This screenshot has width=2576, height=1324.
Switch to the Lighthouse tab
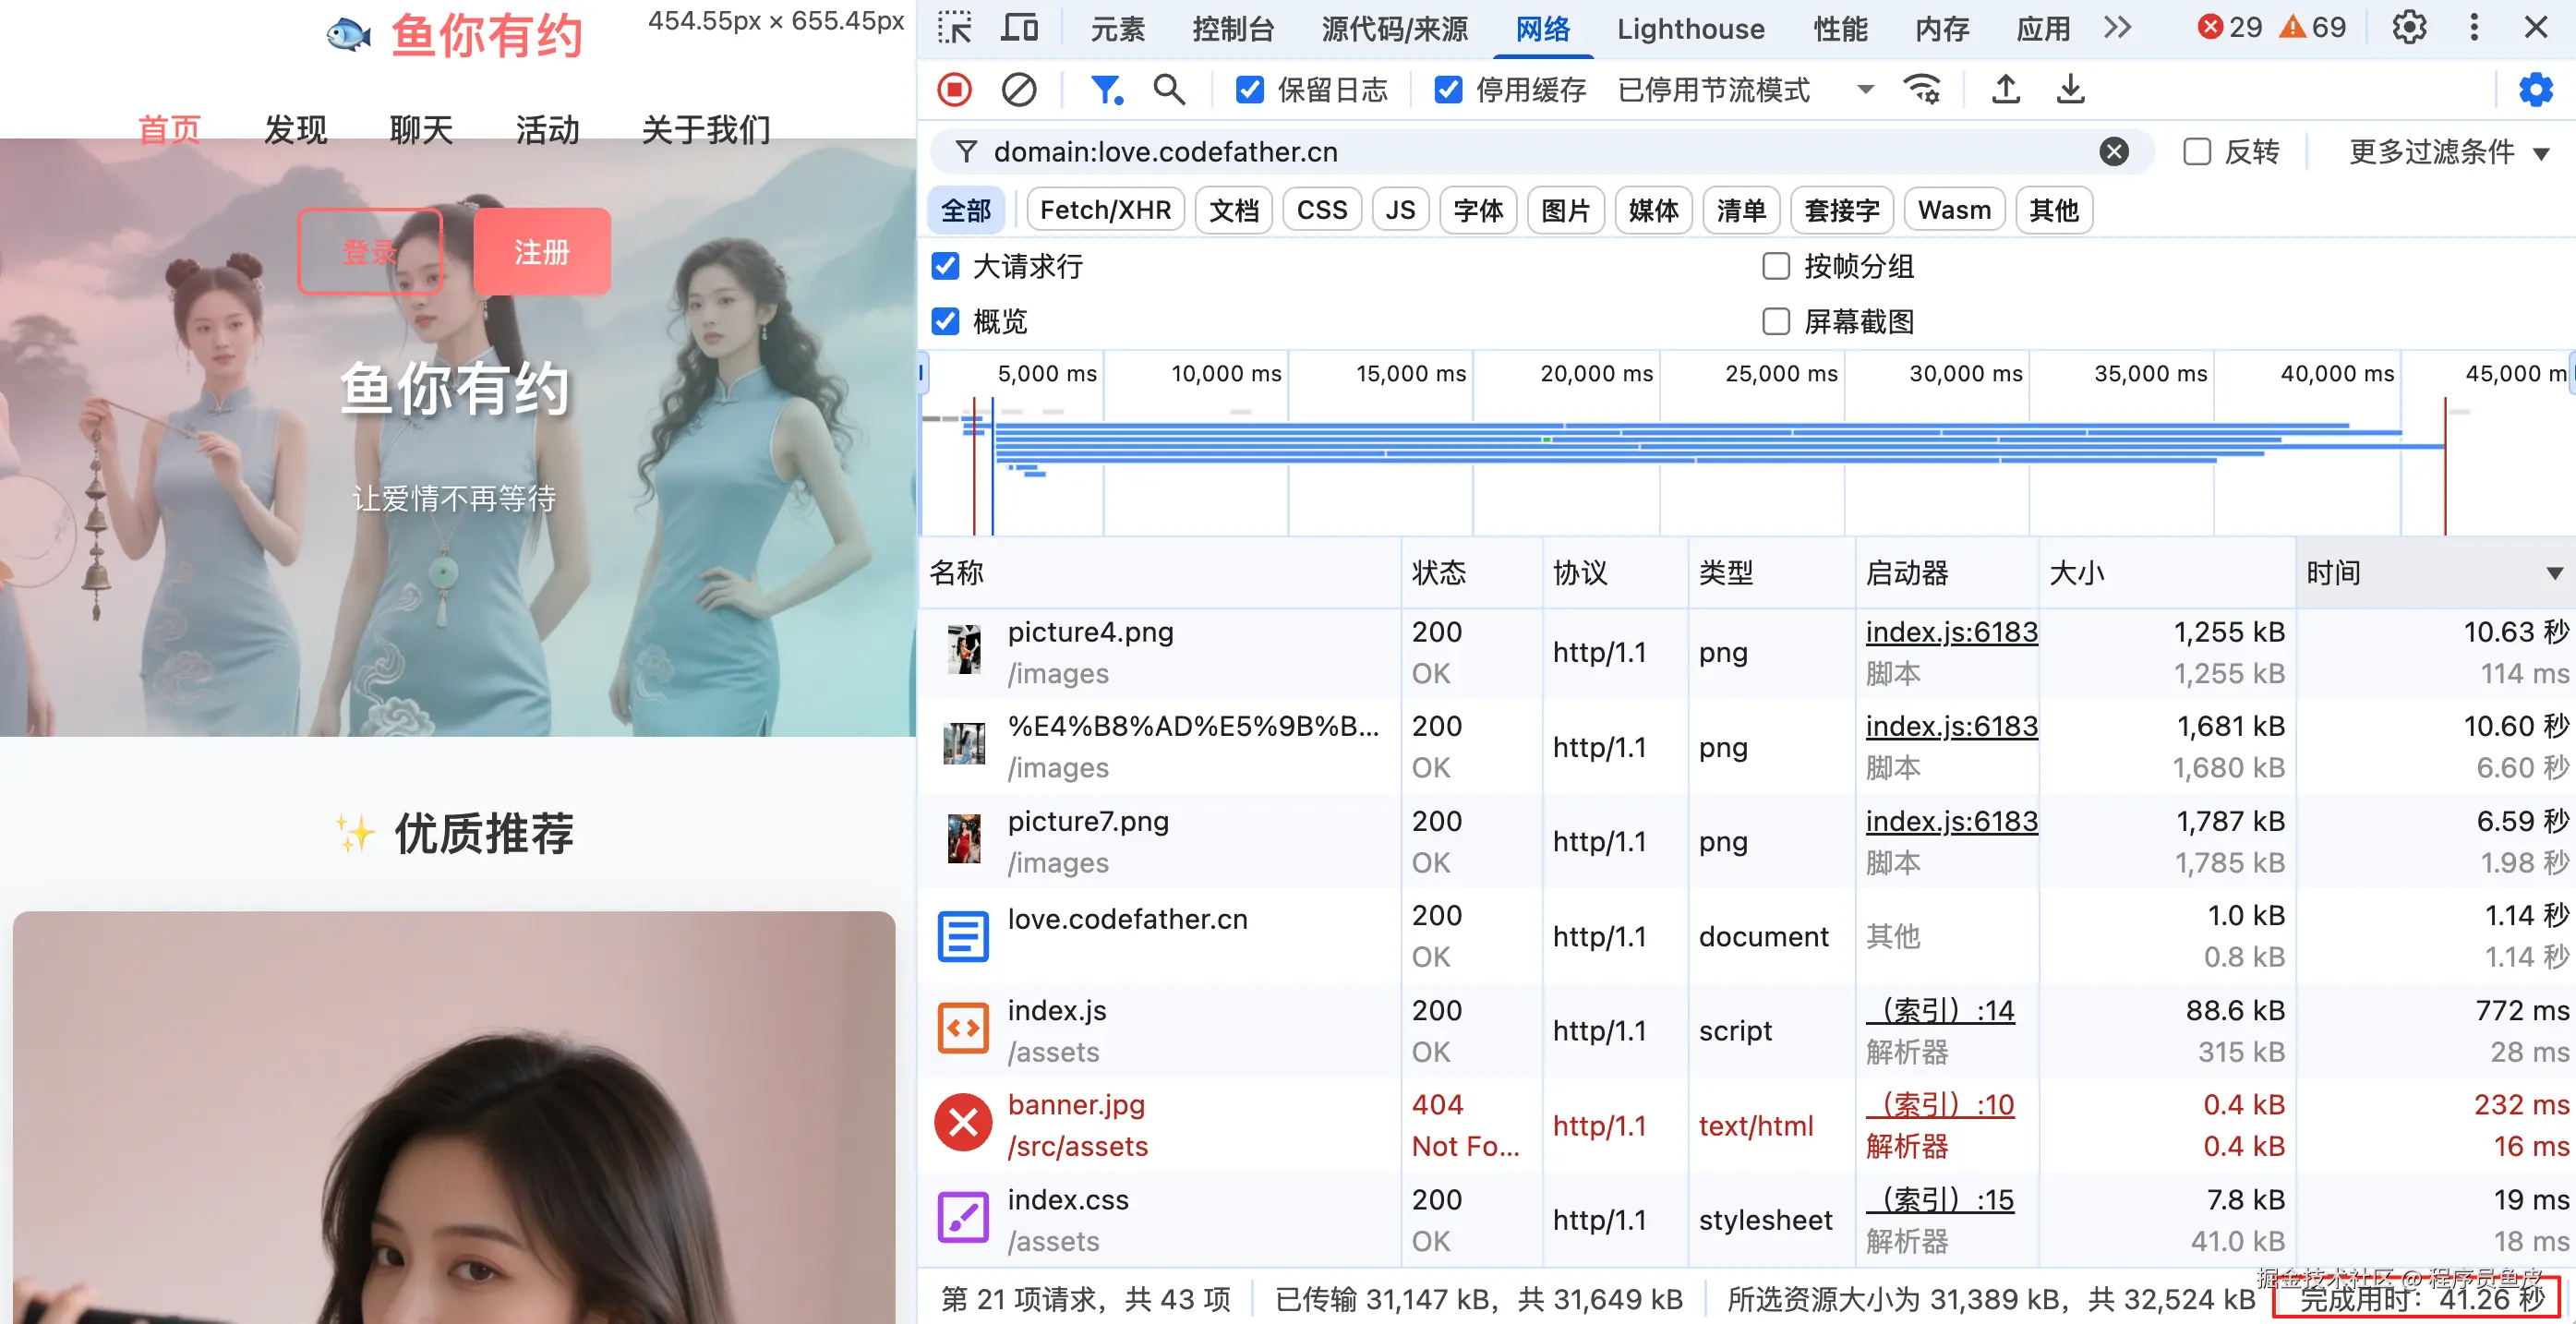pyautogui.click(x=1690, y=29)
